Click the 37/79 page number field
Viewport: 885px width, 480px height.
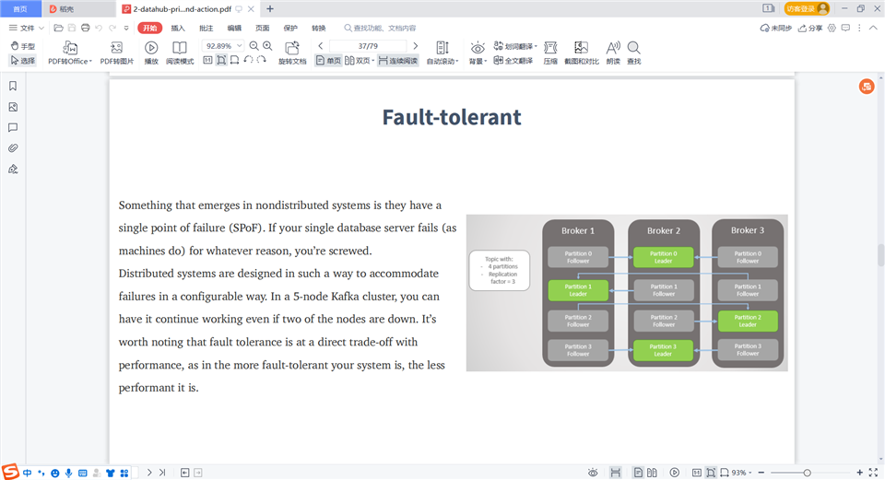(368, 46)
